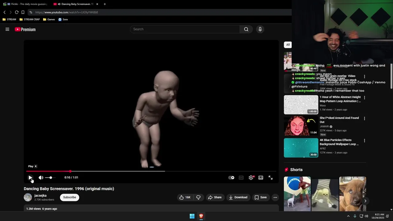Open the clock showing 8:21 AM
Viewport: 393px width, 221px height.
click(378, 216)
